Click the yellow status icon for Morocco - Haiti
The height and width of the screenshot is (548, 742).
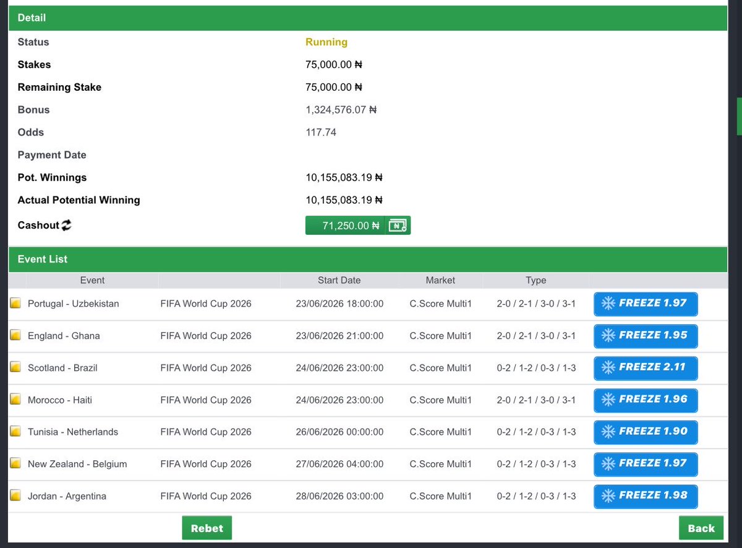coord(15,400)
